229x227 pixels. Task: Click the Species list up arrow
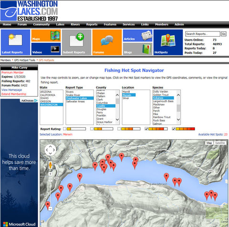[178, 95]
